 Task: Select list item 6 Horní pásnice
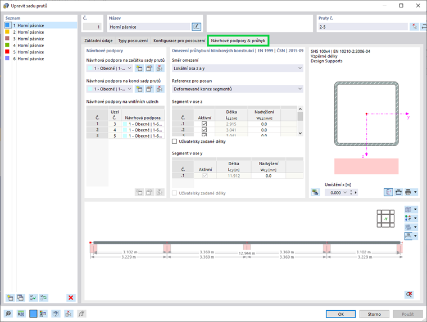[41, 58]
